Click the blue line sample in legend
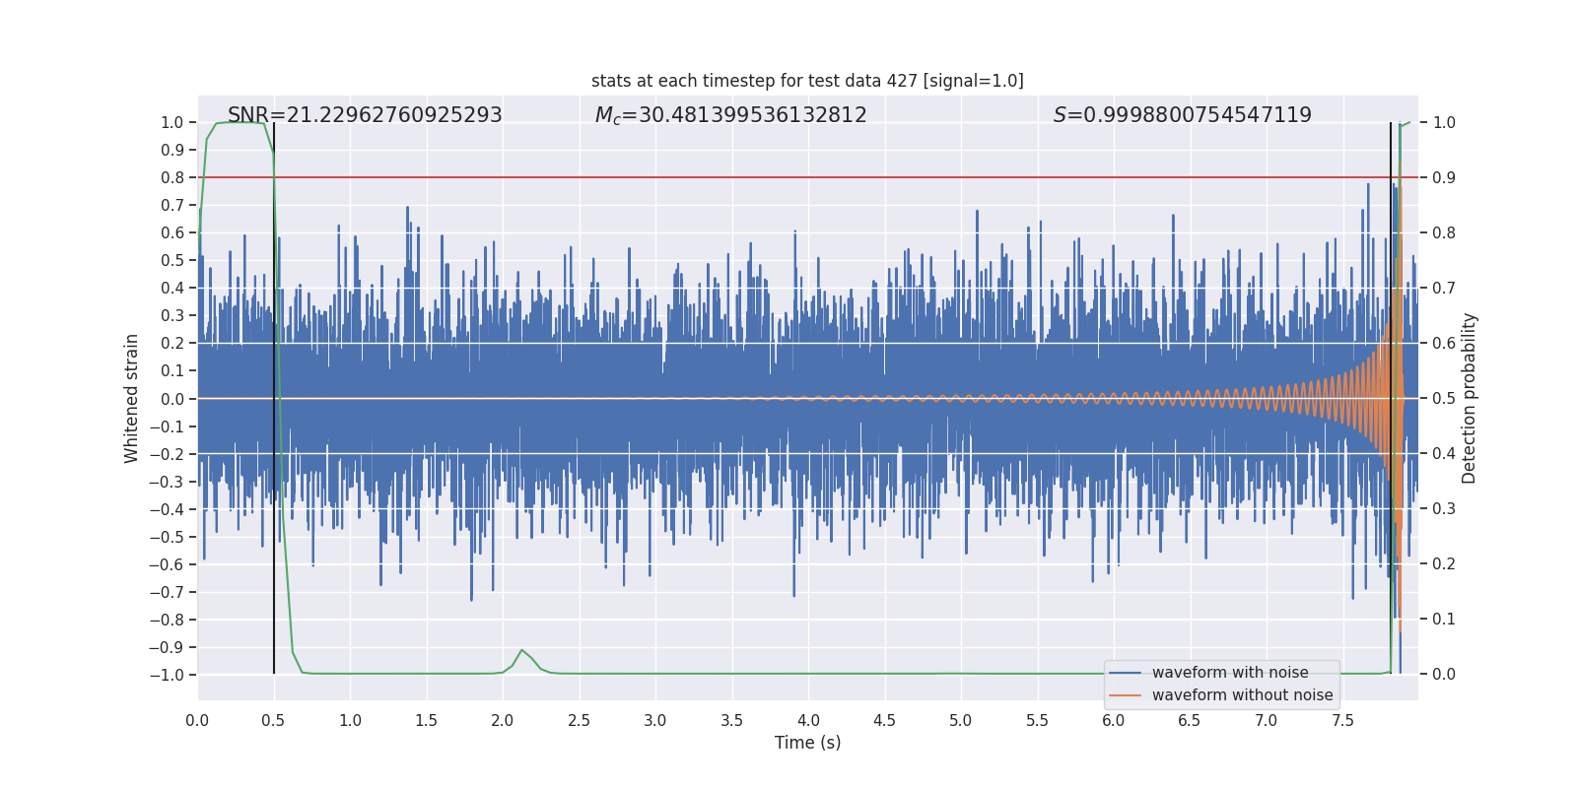 point(1125,673)
